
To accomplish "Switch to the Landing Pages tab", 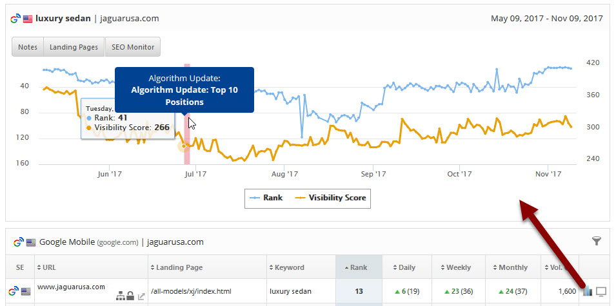I will tap(74, 47).
